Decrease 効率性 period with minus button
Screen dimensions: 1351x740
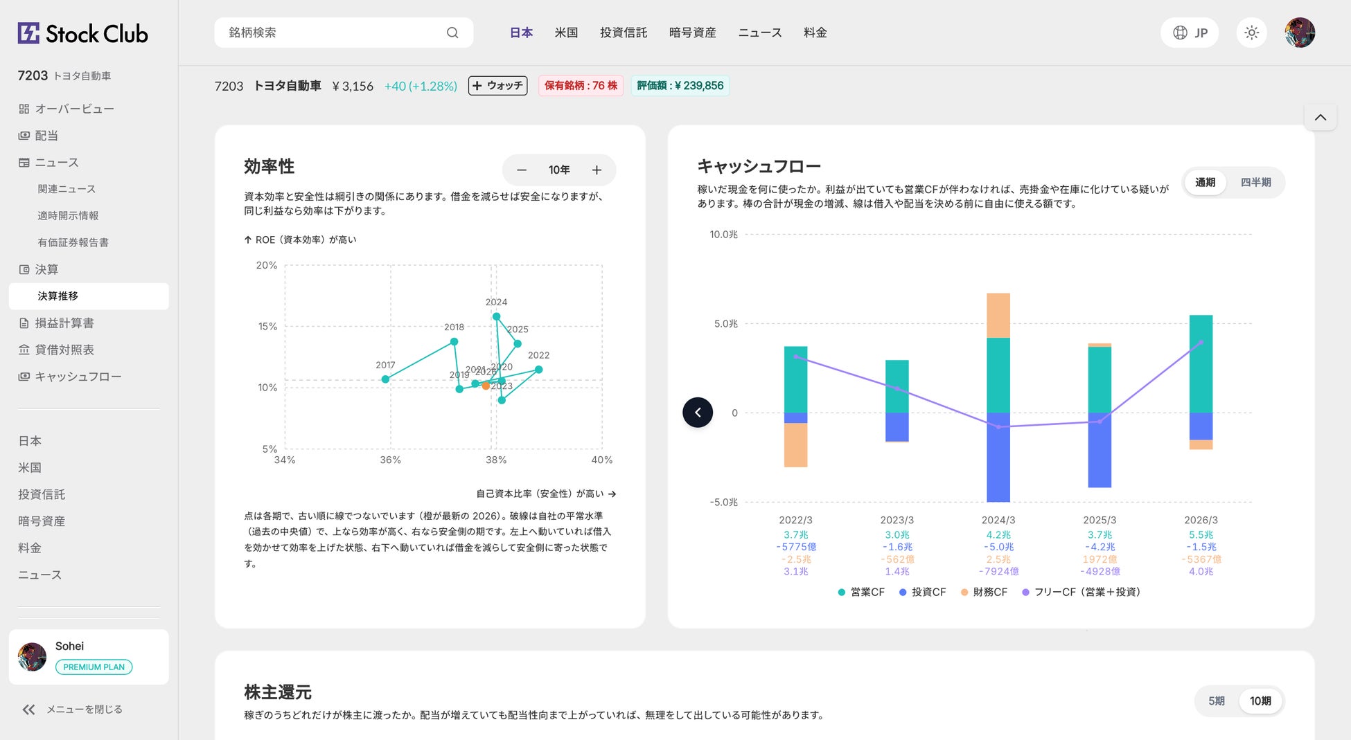click(522, 170)
